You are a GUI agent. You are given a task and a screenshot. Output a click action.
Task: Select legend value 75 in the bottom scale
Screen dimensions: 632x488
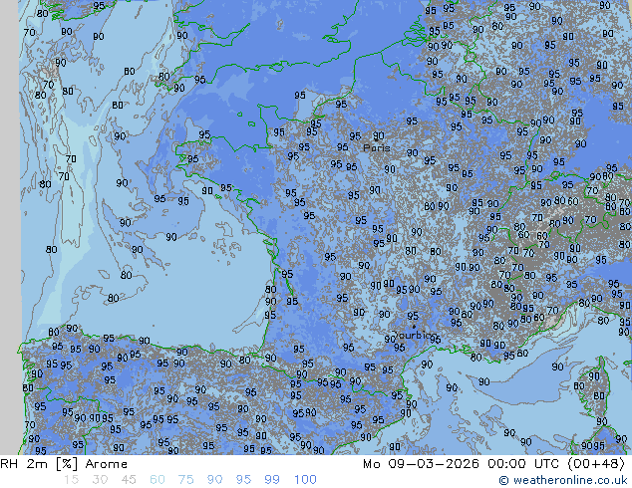pyautogui.click(x=185, y=480)
